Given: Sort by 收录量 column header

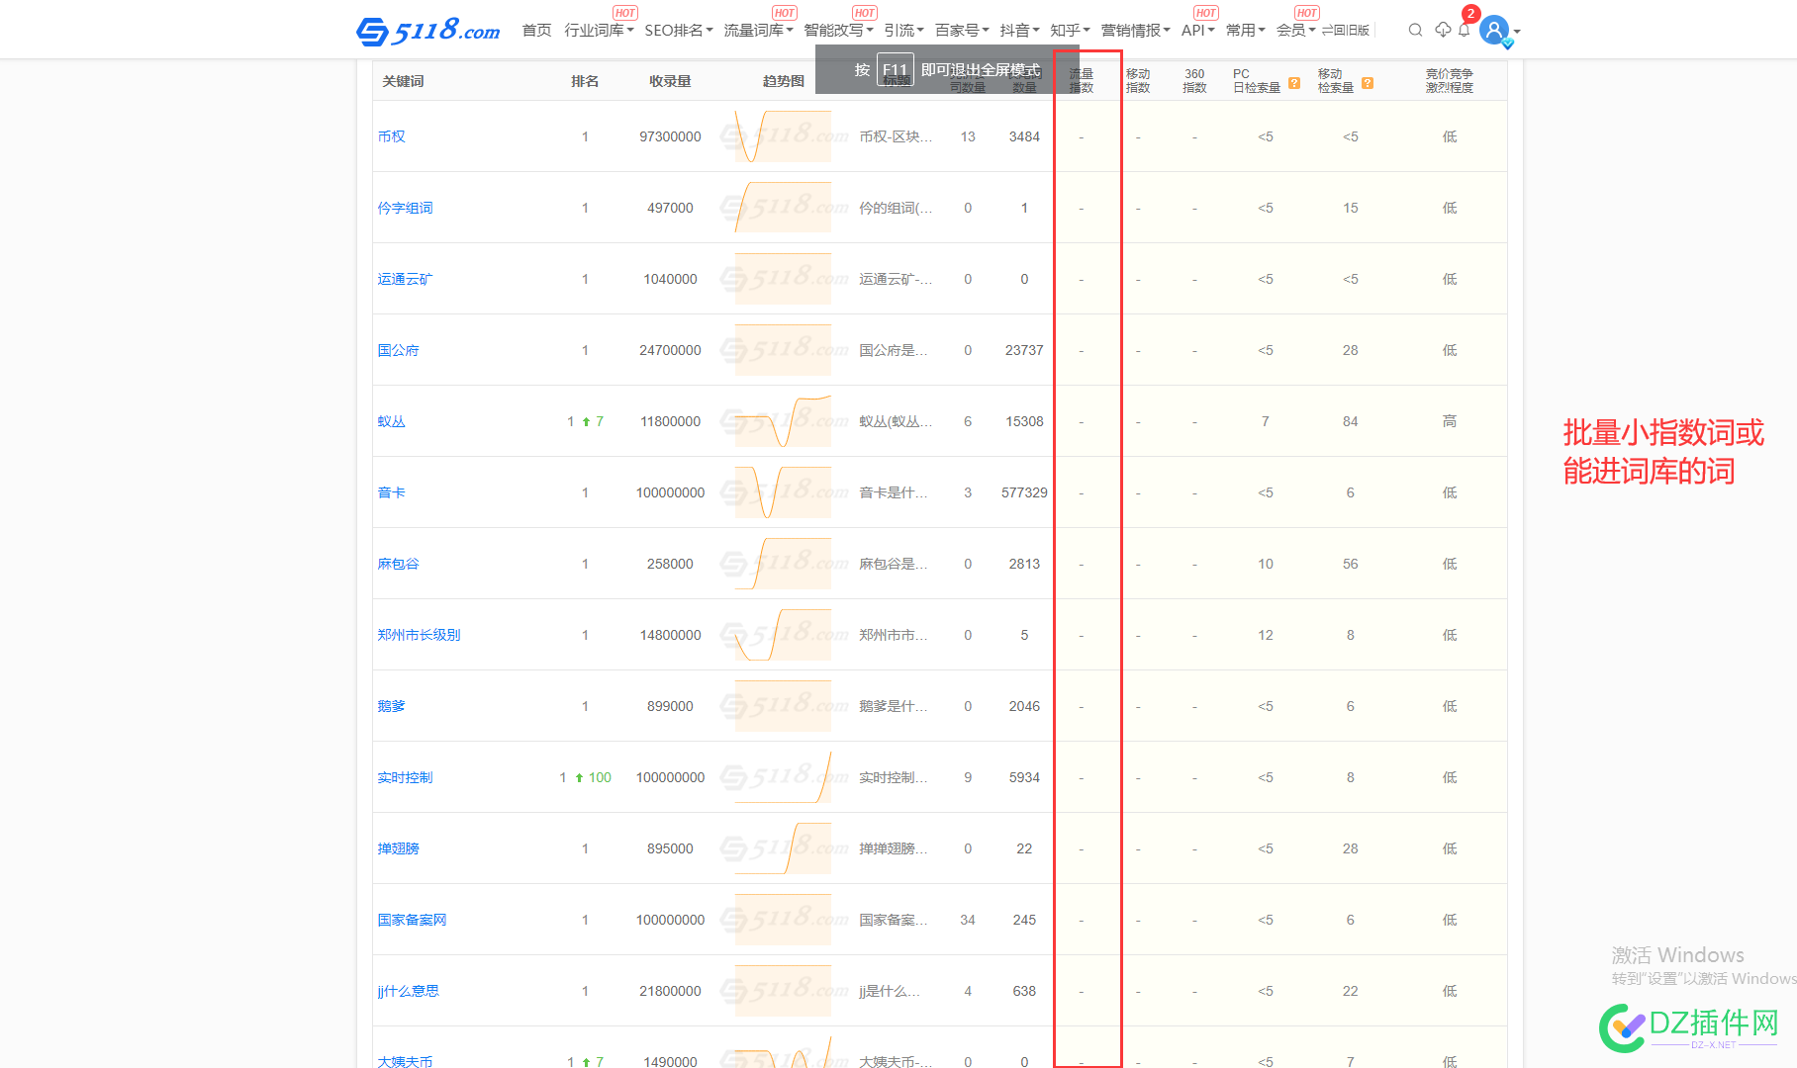Looking at the screenshot, I should tap(670, 81).
